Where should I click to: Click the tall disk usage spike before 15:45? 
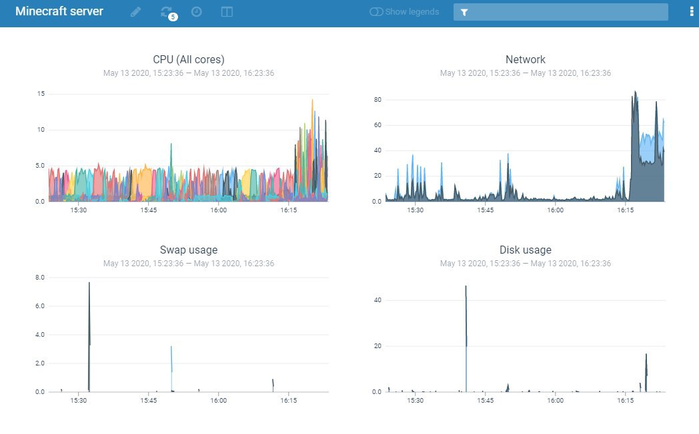(466, 338)
